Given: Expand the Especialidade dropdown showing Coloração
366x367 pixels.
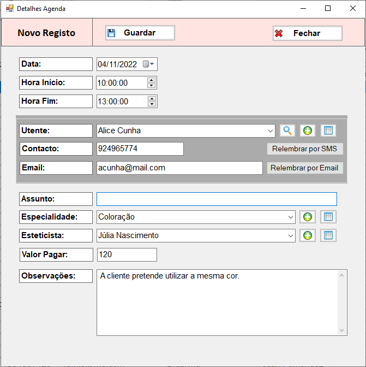Looking at the screenshot, I should (291, 217).
